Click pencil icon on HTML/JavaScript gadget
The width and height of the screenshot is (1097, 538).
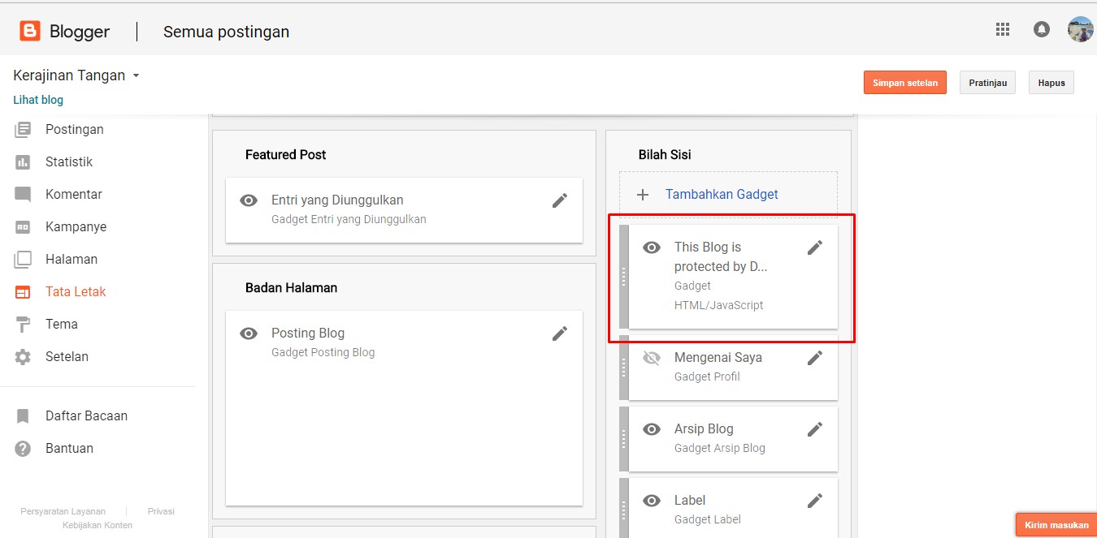point(814,247)
